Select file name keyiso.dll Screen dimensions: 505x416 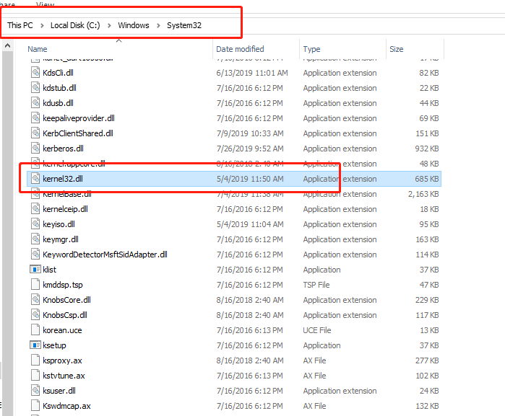pos(59,224)
